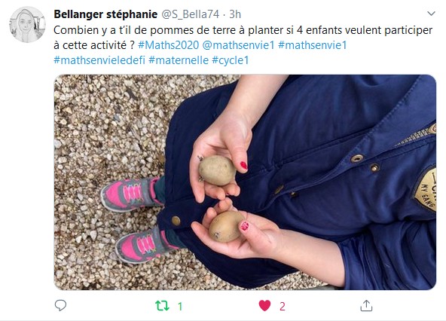Expand the tweet options chevron
Image resolution: width=446 pixels, height=321 pixels.
tap(431, 14)
